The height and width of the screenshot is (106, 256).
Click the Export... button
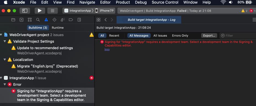coord(209,36)
